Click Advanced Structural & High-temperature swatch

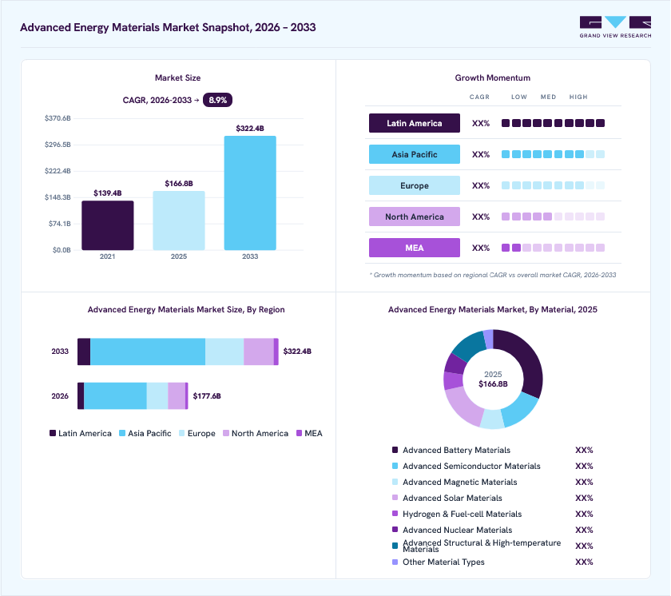395,546
